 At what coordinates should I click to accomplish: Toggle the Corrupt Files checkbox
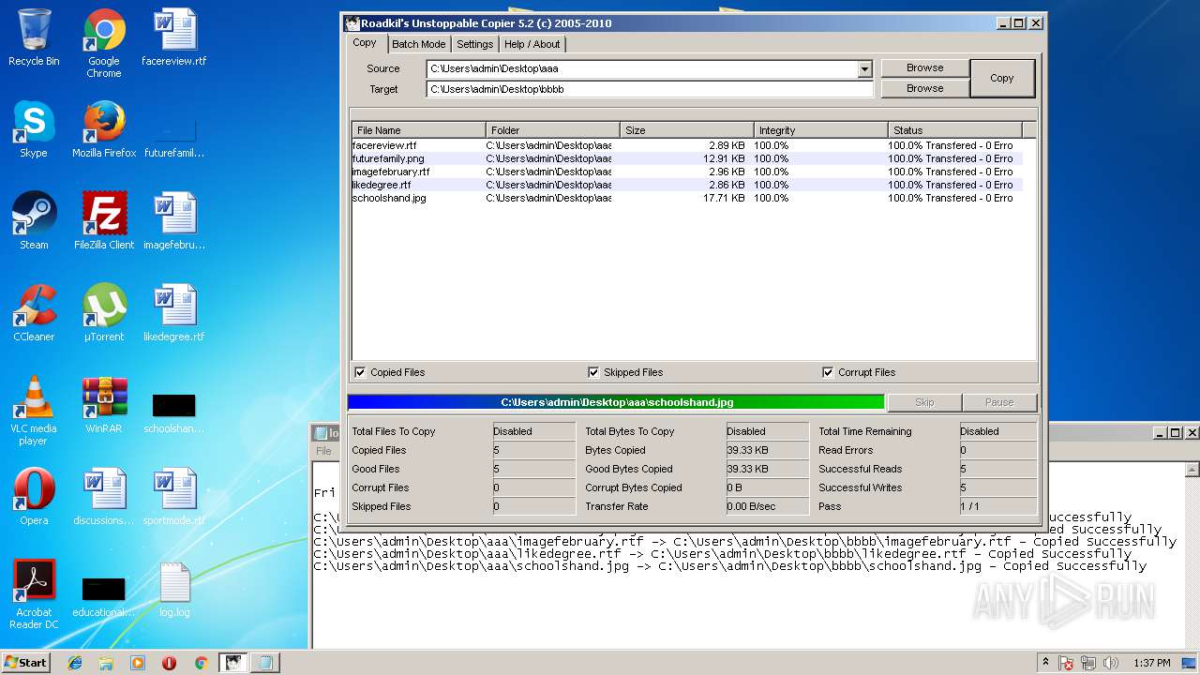pos(828,372)
